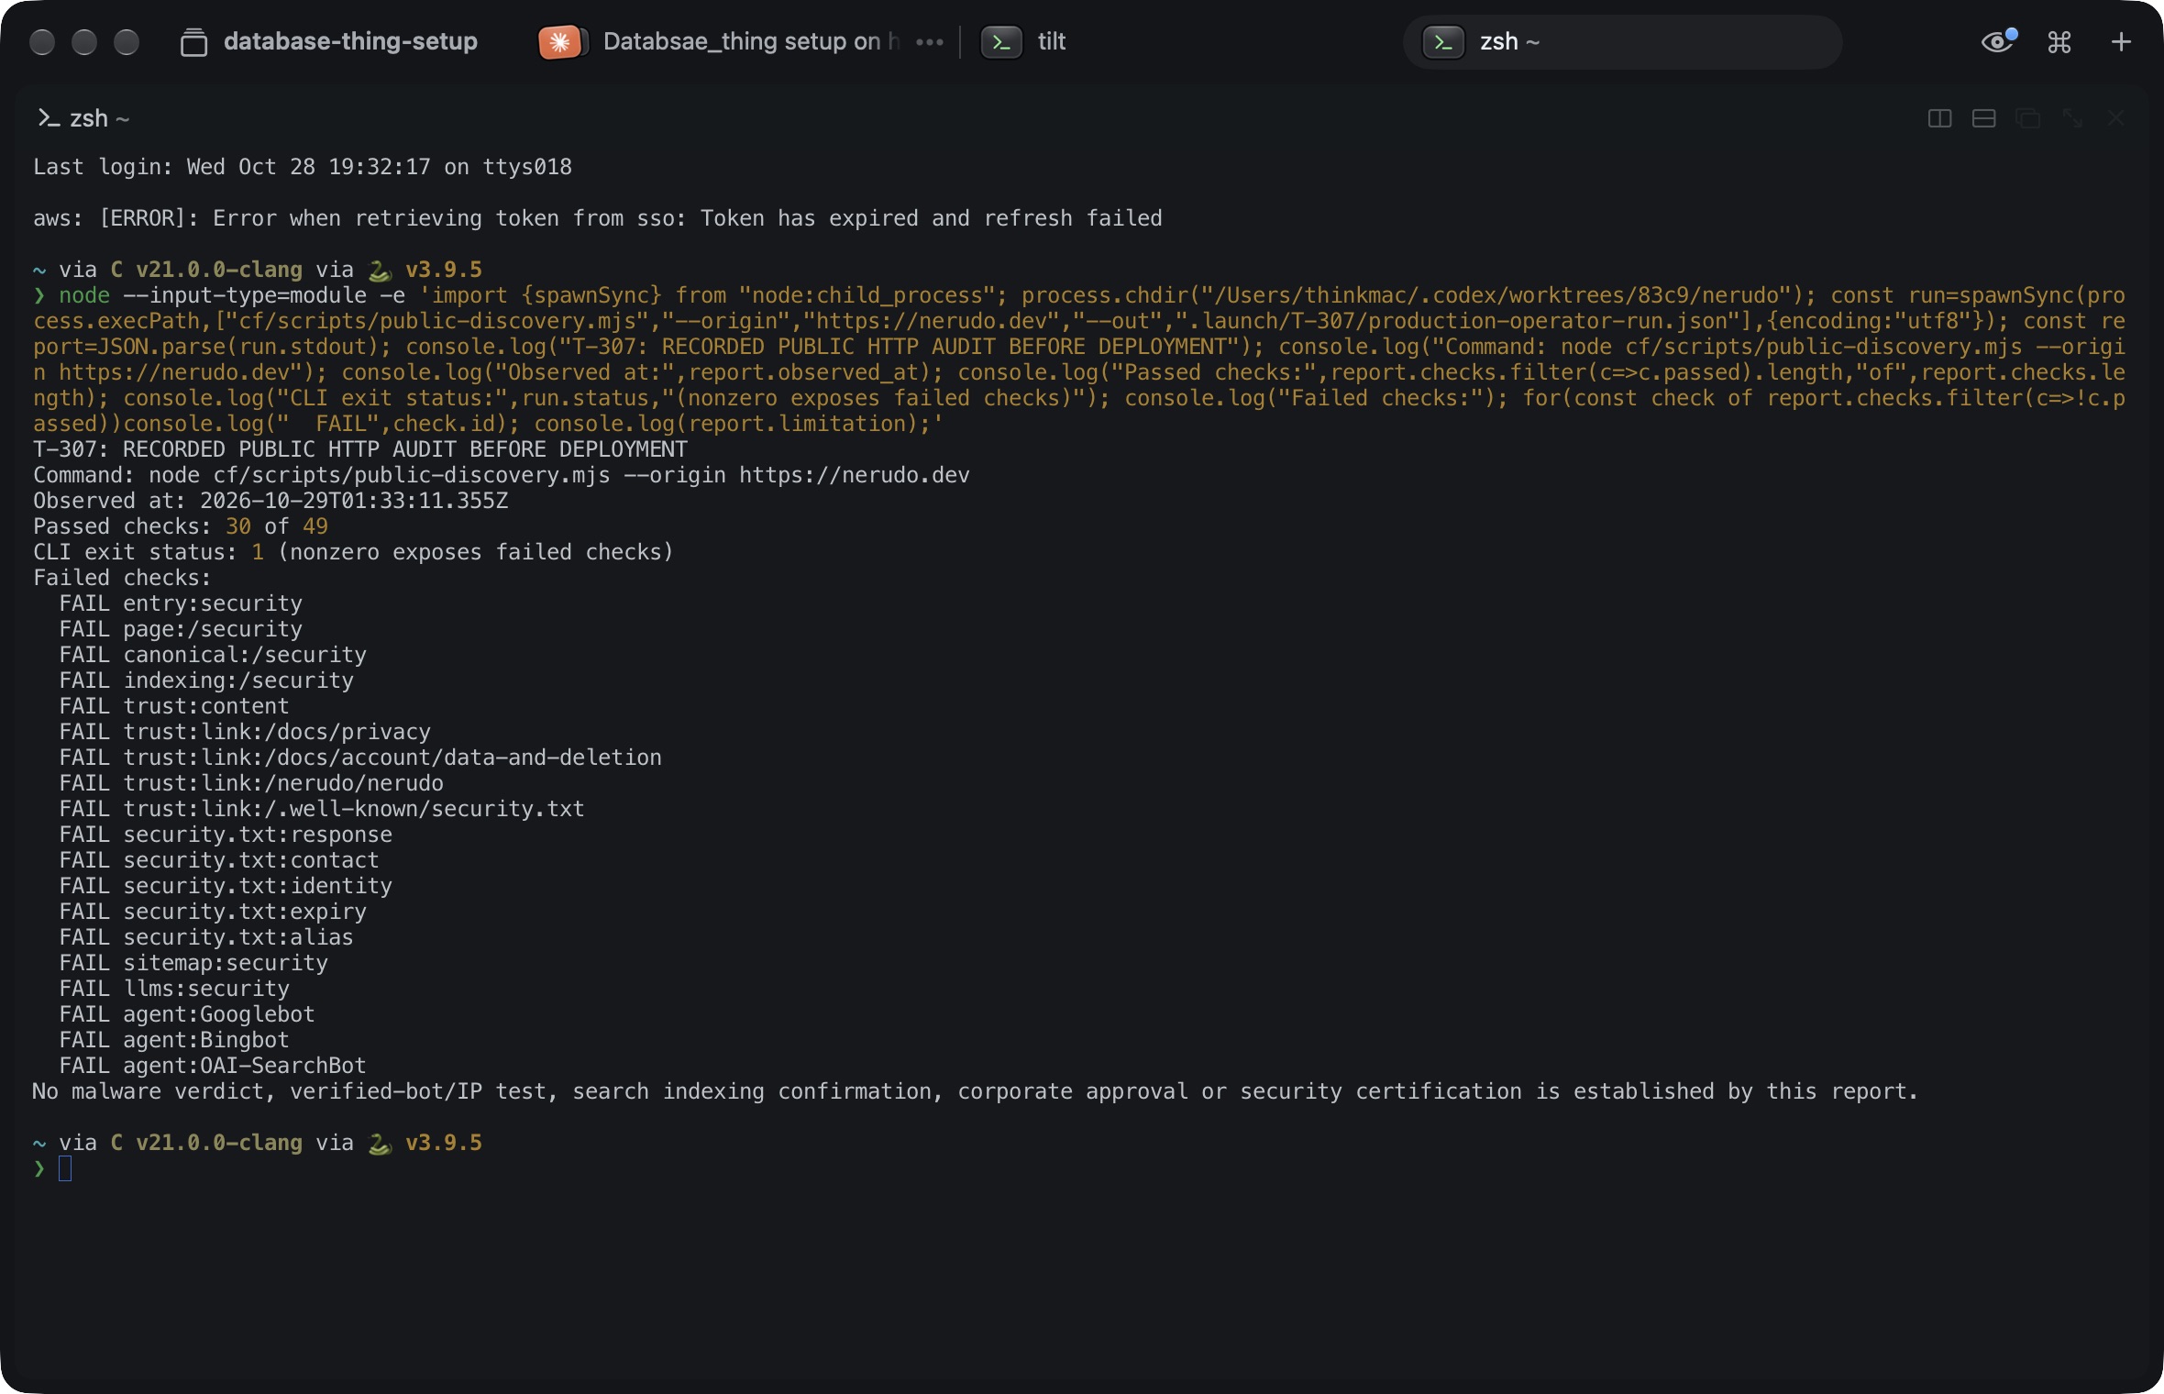
Task: Expand the zsh pane with the diagonal arrows
Action: [x=2071, y=118]
